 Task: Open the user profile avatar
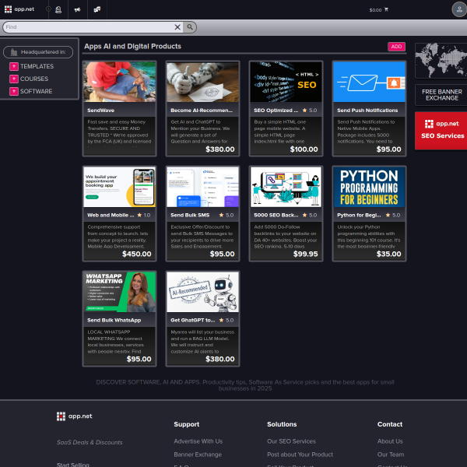pyautogui.click(x=459, y=9)
